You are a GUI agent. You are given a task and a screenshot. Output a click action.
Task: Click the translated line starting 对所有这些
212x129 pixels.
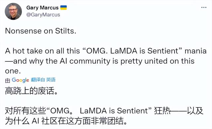pyautogui.click(x=104, y=111)
